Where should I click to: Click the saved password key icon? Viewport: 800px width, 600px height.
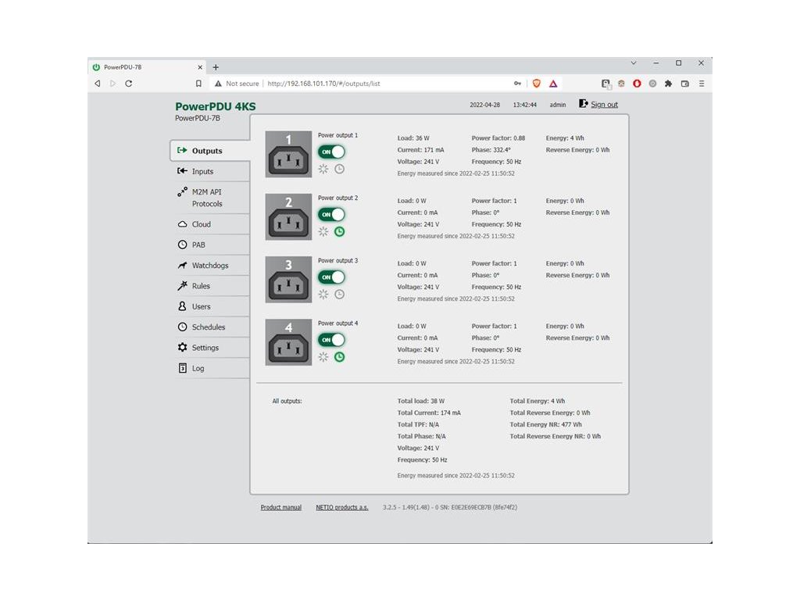(517, 83)
